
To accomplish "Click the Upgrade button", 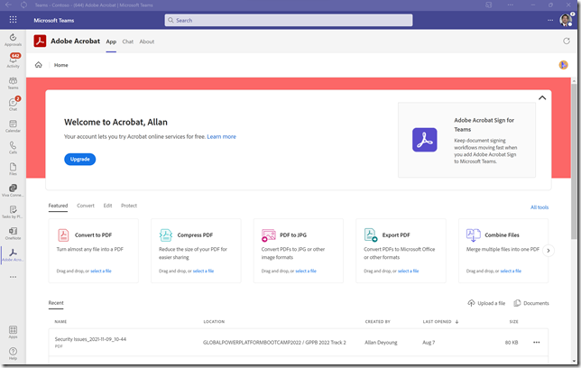I will point(80,160).
